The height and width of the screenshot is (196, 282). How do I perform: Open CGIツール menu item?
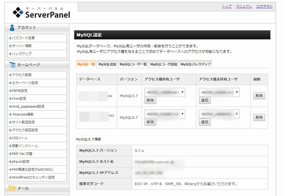coord(37,138)
